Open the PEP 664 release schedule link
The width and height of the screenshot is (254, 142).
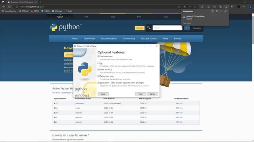(x=179, y=108)
